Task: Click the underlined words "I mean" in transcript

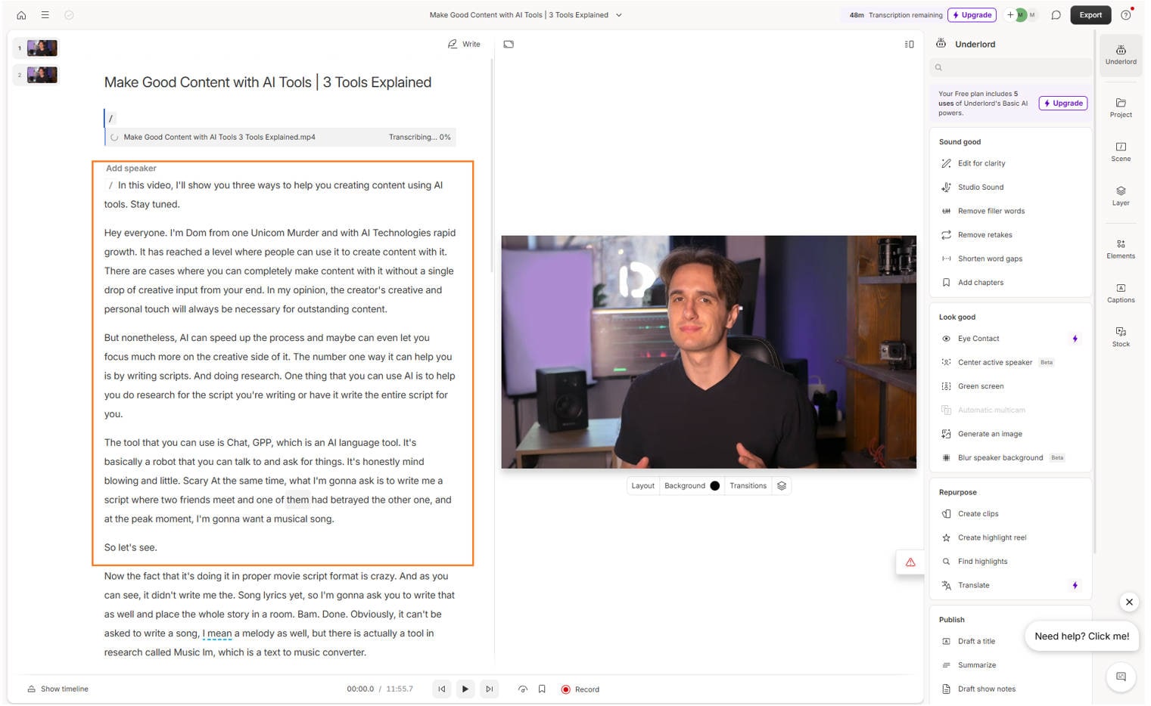Action: click(217, 634)
